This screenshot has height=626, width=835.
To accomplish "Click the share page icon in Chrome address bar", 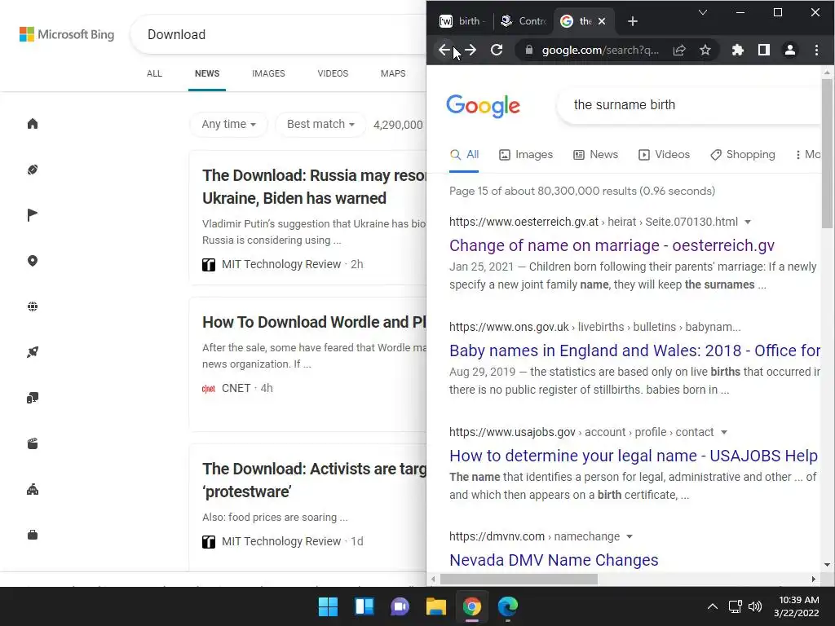I will 679,50.
